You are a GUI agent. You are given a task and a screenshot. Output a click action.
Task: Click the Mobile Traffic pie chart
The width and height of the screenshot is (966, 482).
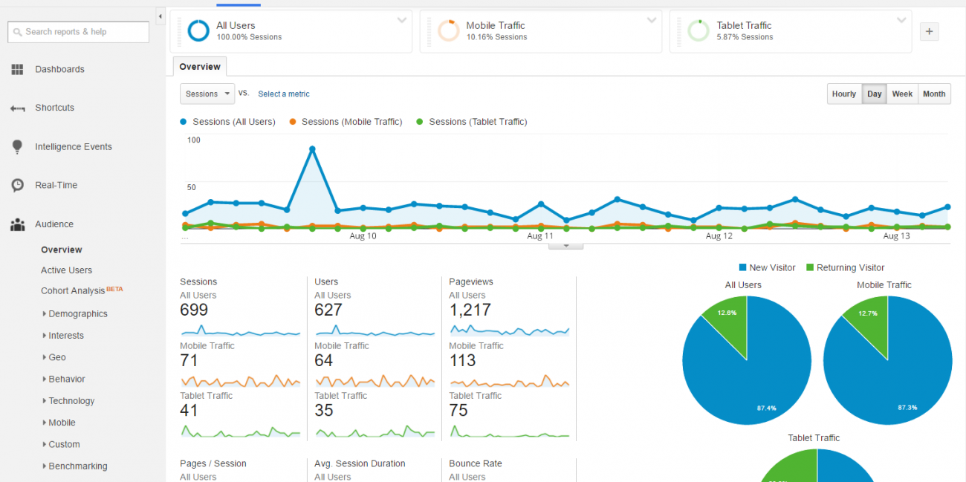click(x=887, y=360)
